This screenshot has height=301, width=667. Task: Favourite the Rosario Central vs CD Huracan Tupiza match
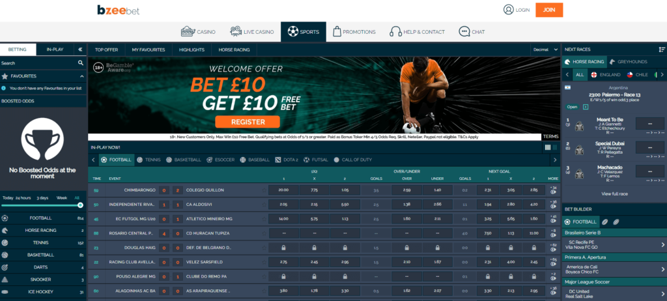264,233
